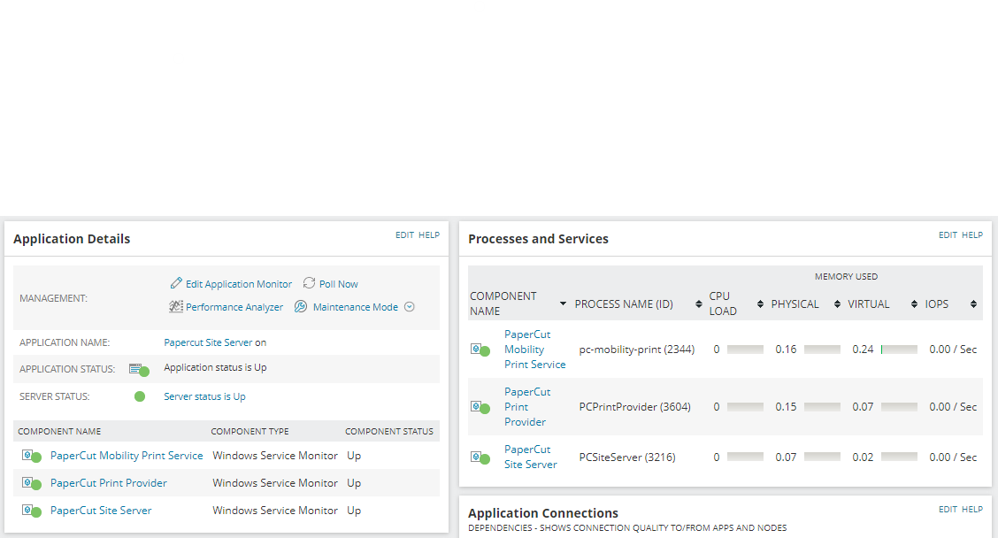
Task: Click the pencil icon for Edit Application Monitor
Action: (x=176, y=282)
